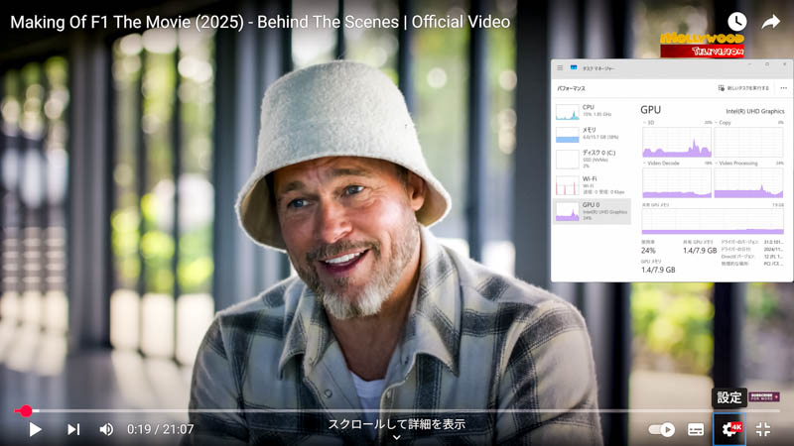The image size is (794, 446).
Task: Select the CPU performance entry
Action: (x=592, y=112)
